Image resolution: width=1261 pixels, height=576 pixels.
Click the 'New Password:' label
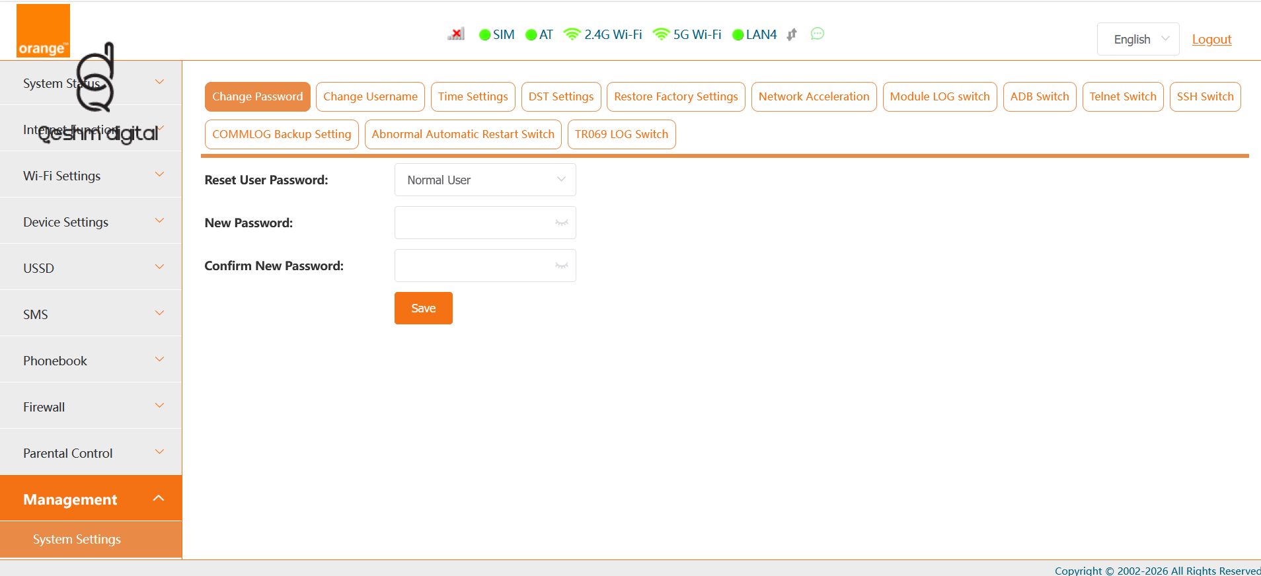(x=248, y=223)
